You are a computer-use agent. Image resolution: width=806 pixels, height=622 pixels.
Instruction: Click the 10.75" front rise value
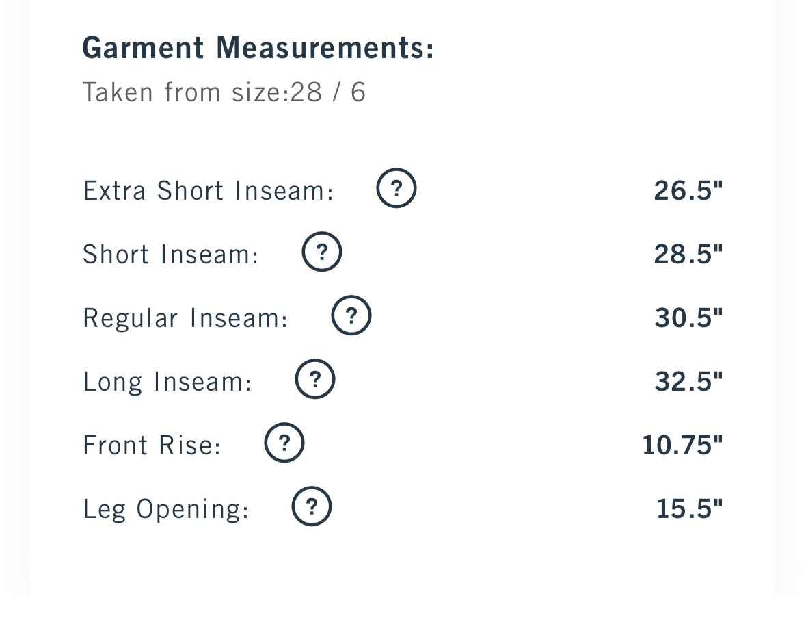(683, 445)
